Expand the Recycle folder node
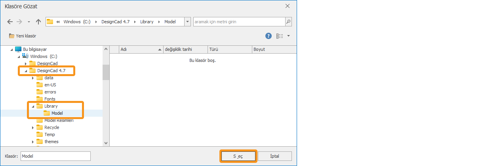 33,128
